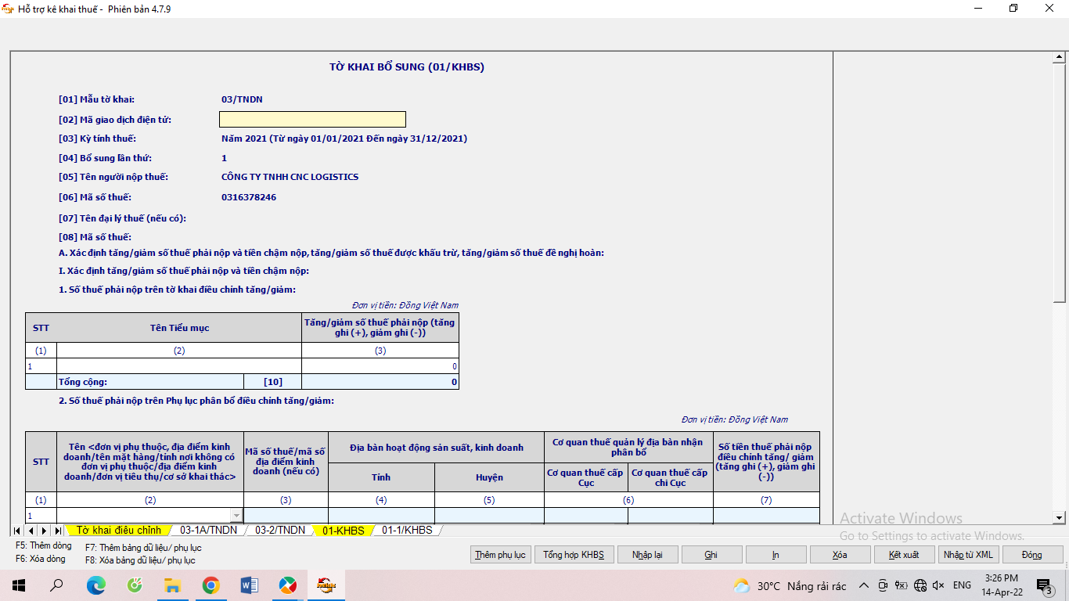Image resolution: width=1069 pixels, height=601 pixels.
Task: Click the vertical scrollbar down arrow
Action: (x=1060, y=517)
